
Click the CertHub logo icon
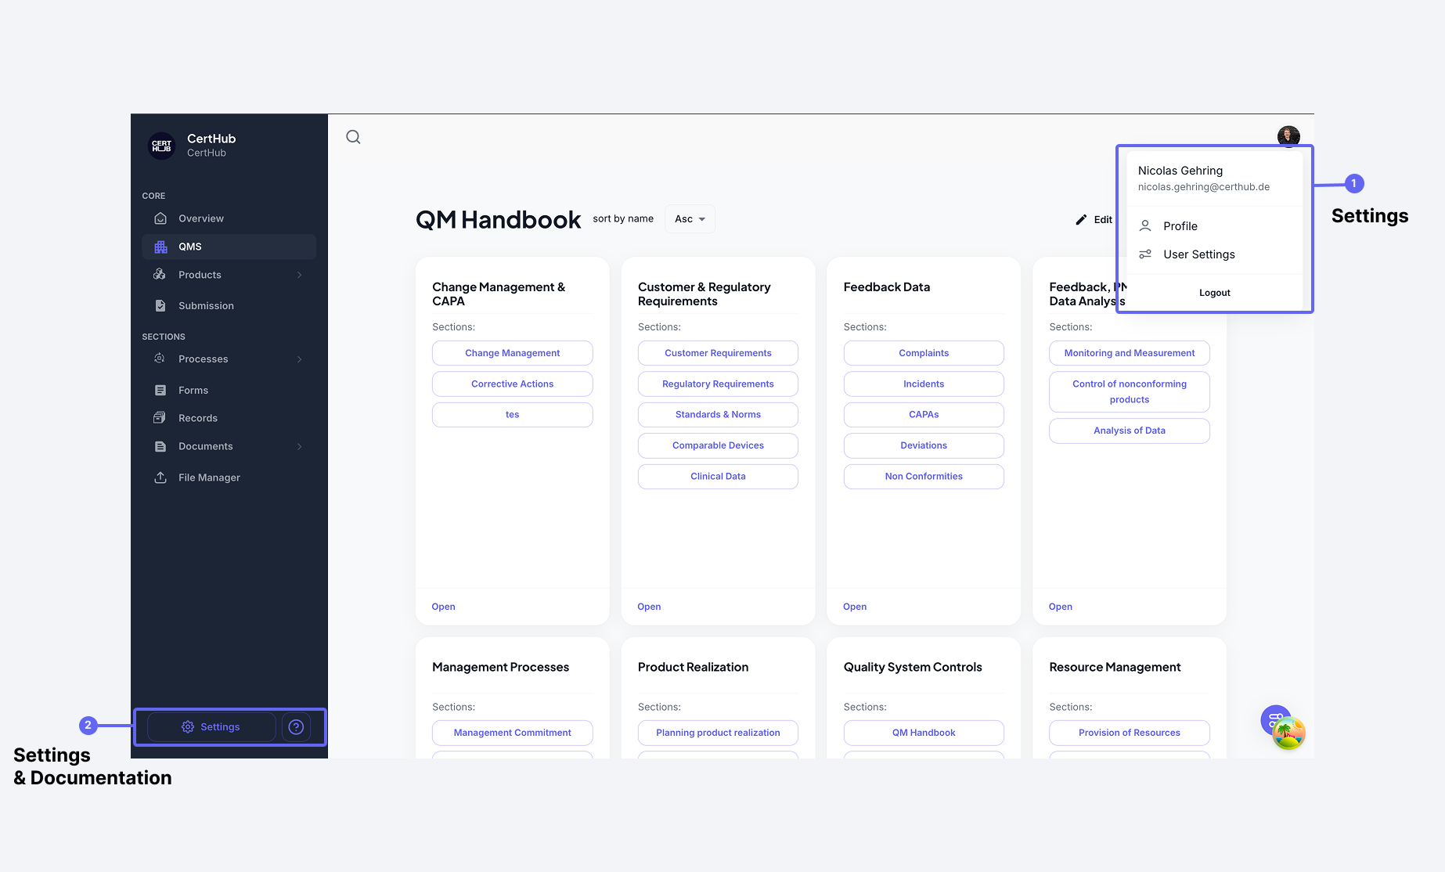click(x=162, y=146)
